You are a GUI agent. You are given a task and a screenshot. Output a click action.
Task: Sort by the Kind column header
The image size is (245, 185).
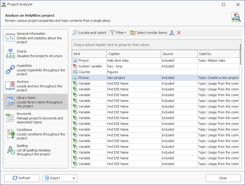coord(89,54)
